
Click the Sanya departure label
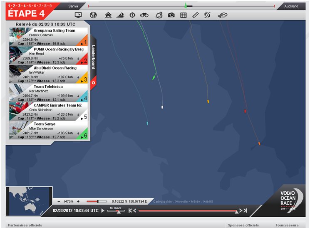click(73, 6)
